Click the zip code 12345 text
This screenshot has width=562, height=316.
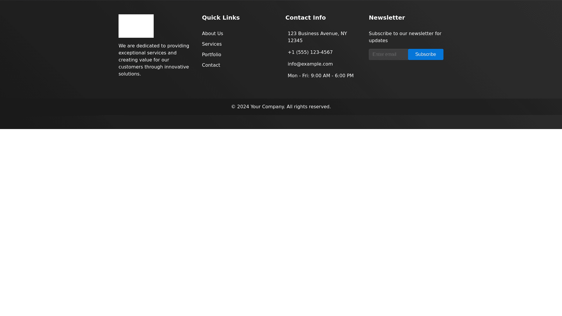(x=295, y=41)
